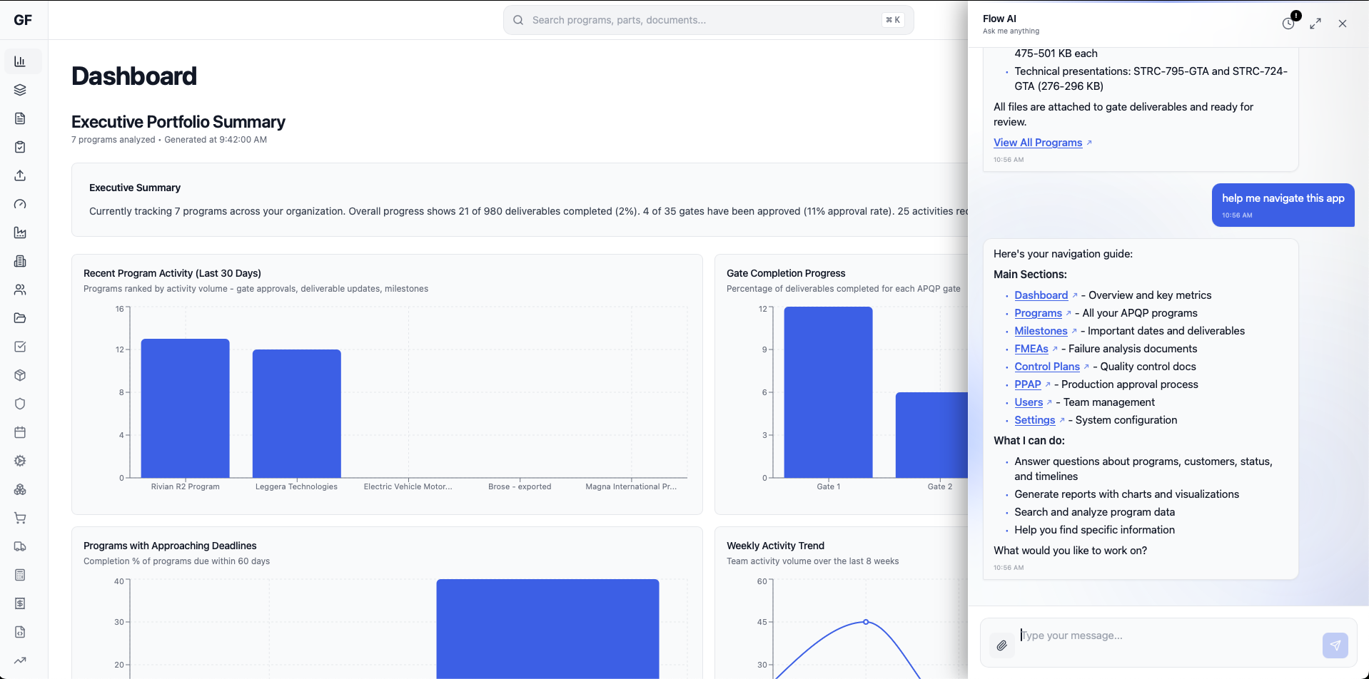1369x679 pixels.
Task: Select the delivery truck sidebar icon
Action: (x=20, y=546)
